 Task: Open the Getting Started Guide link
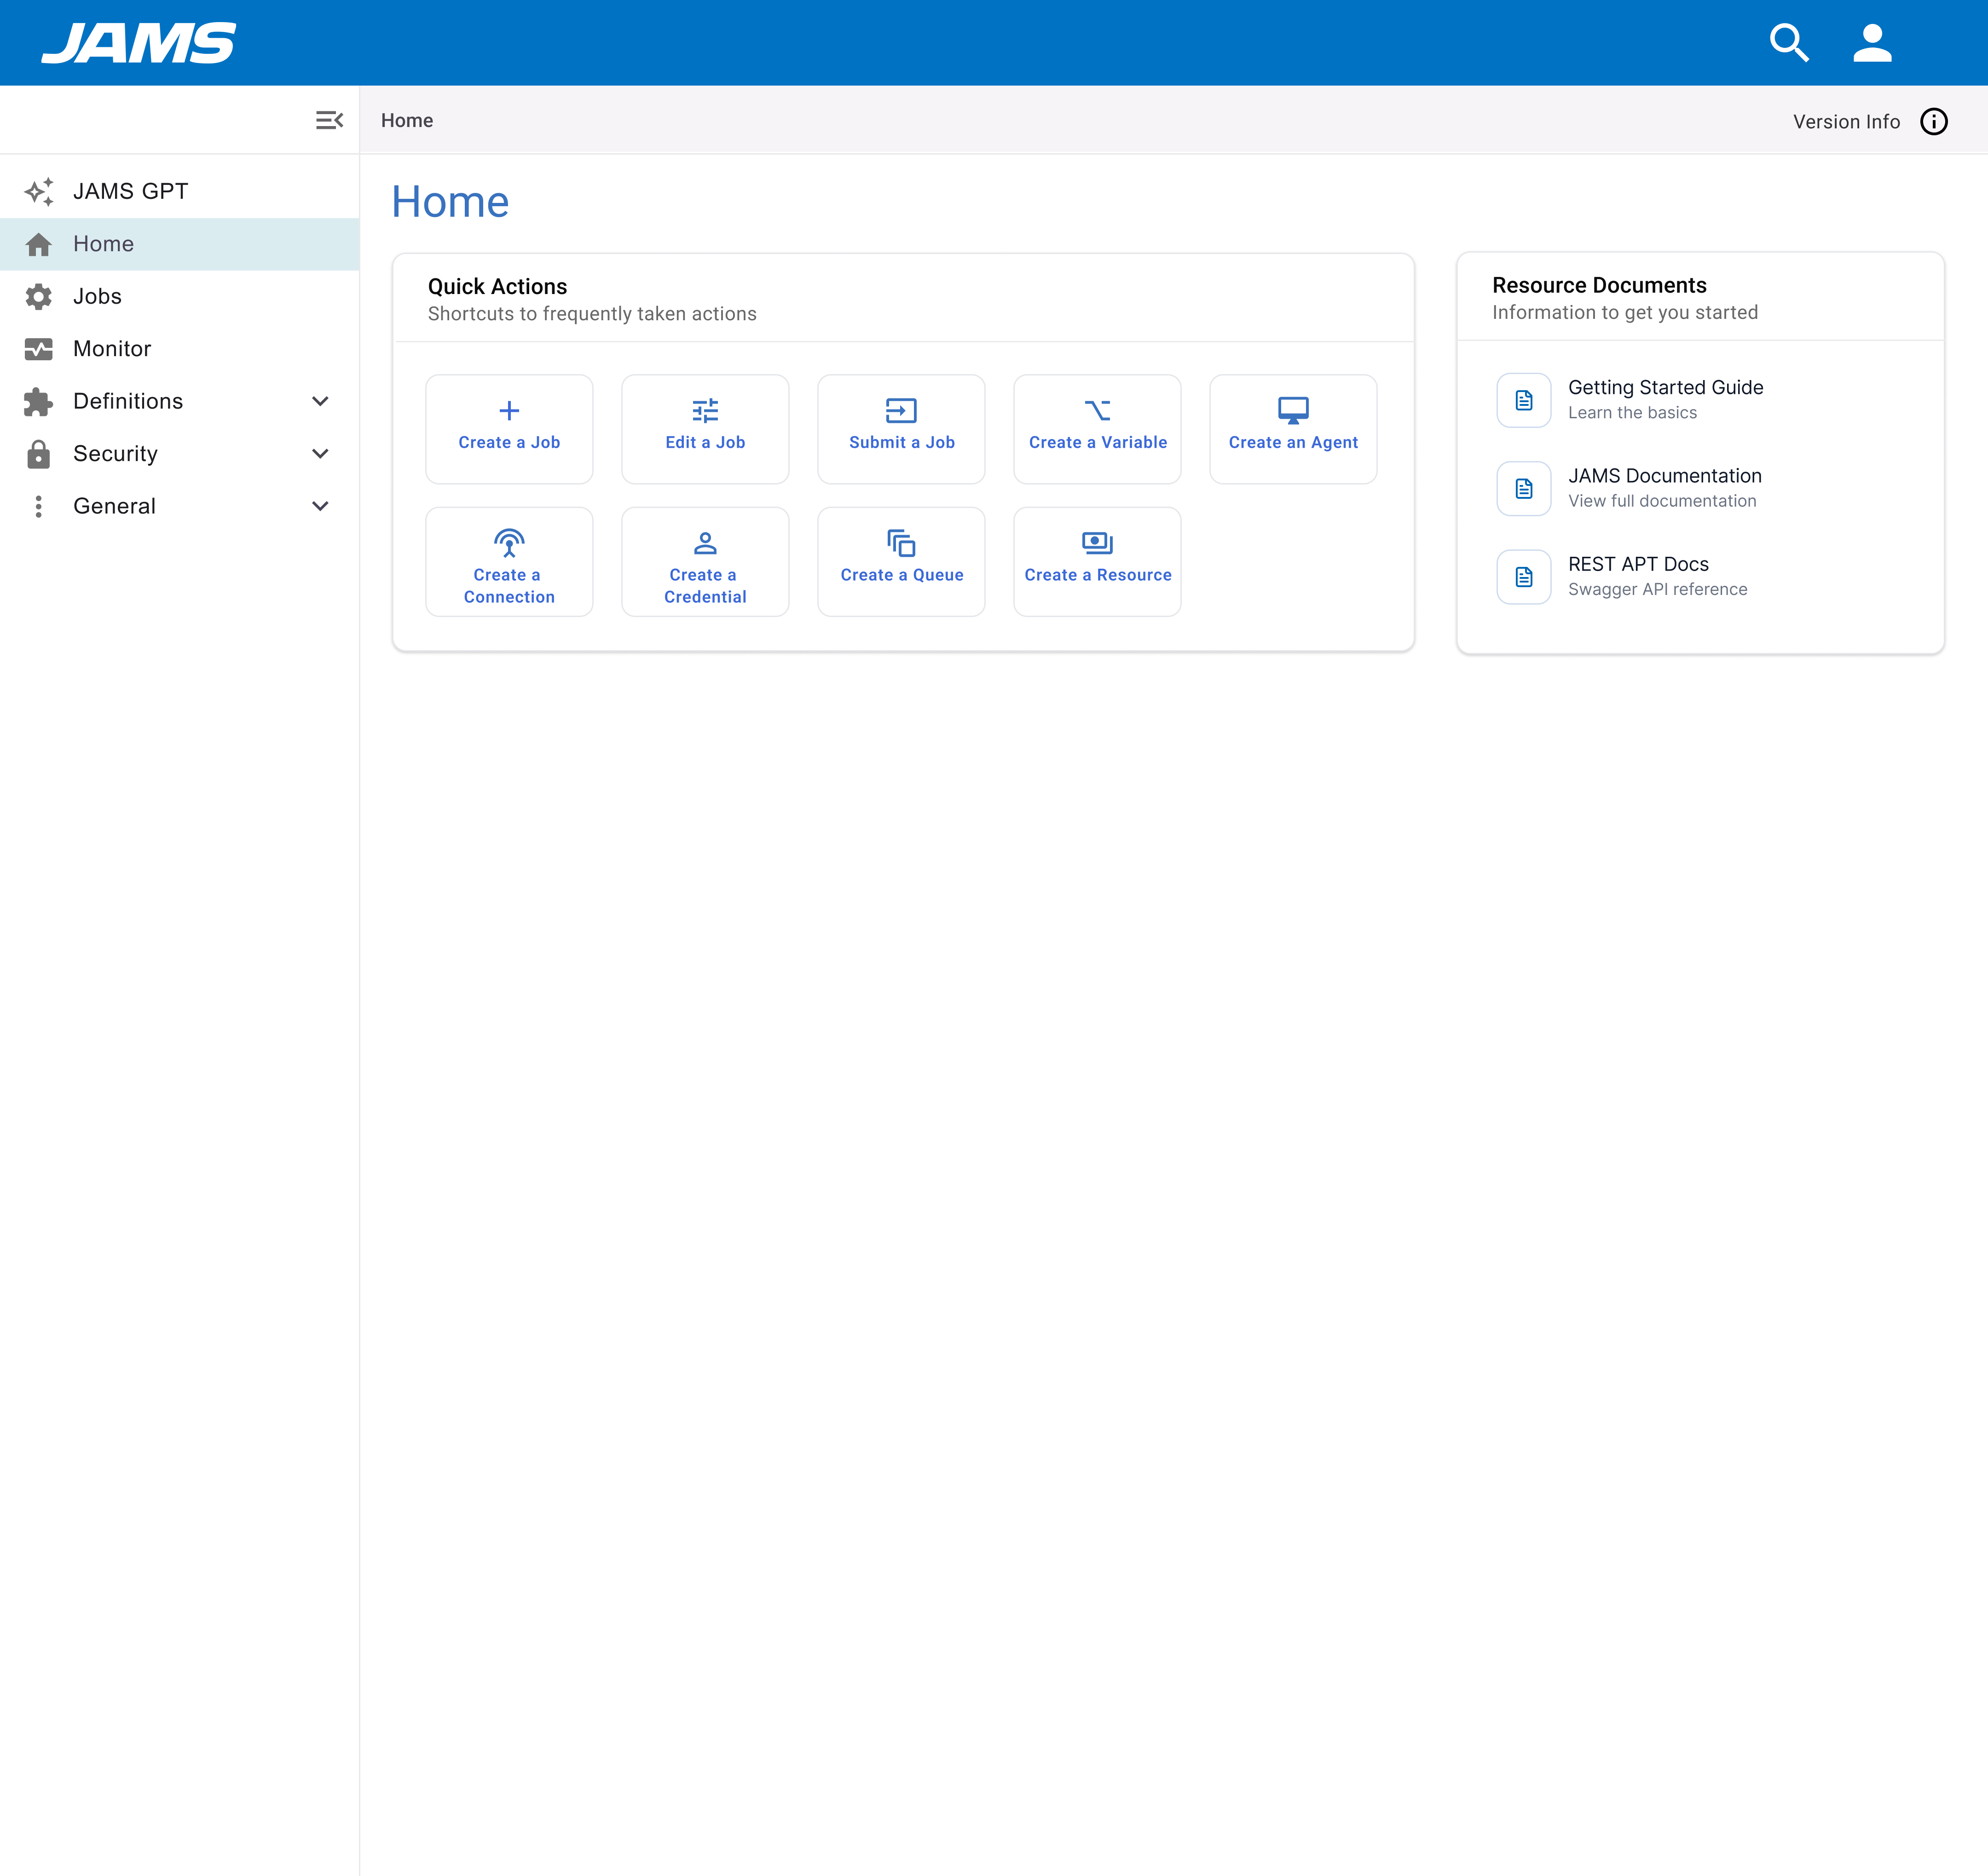click(x=1664, y=398)
